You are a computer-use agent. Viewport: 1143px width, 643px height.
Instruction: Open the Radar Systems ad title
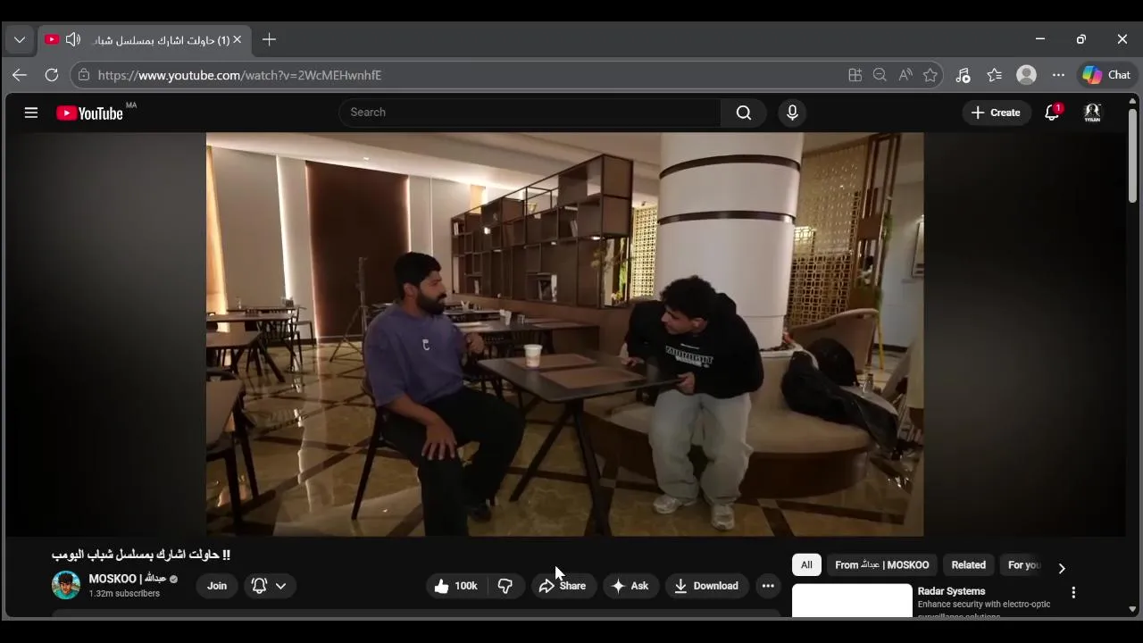click(x=951, y=591)
